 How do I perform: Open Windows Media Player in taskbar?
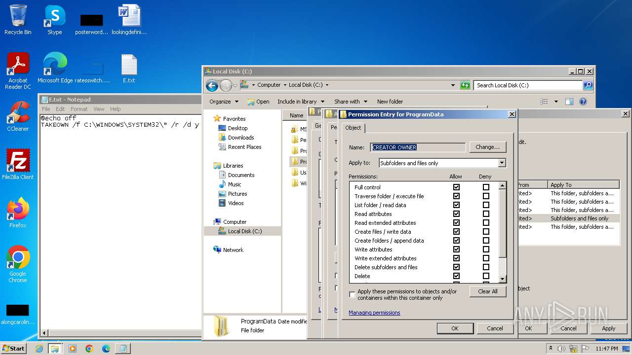point(73,349)
